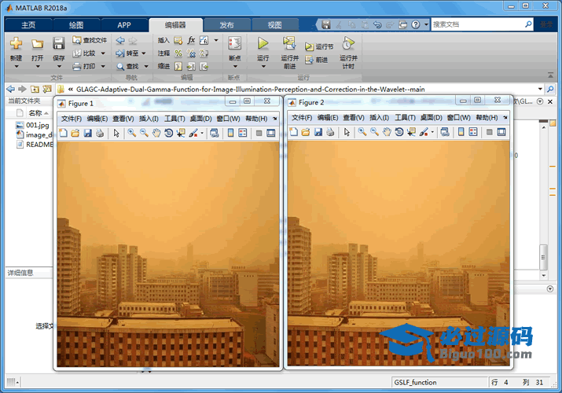Toggle Hide Plot Tools in Figure 1
562x393 pixels.
(x=259, y=133)
